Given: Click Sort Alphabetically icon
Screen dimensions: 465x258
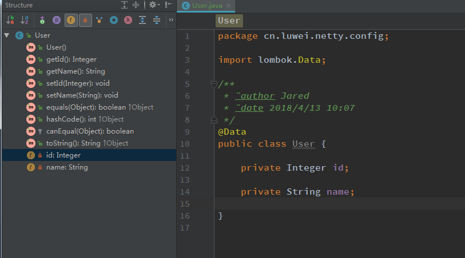Looking at the screenshot, I should click(x=25, y=20).
